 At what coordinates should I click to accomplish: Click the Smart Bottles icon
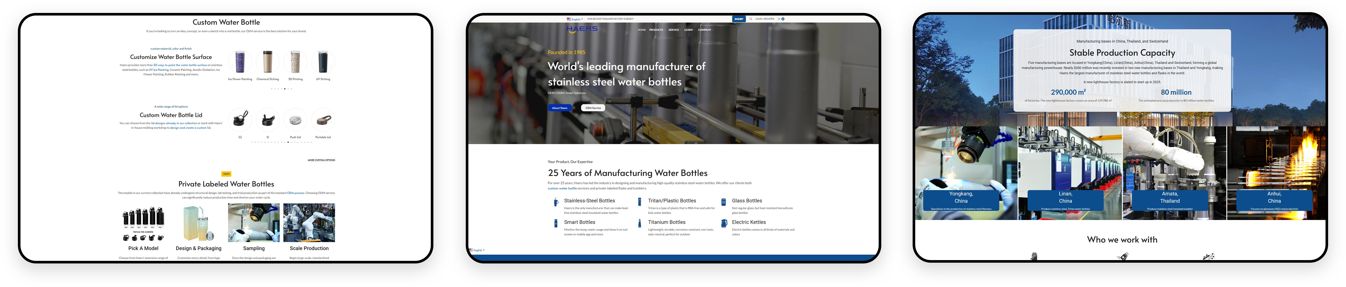click(x=555, y=224)
